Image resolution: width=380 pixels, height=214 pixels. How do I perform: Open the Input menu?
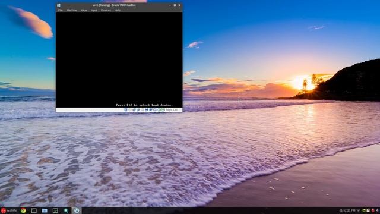pyautogui.click(x=94, y=10)
